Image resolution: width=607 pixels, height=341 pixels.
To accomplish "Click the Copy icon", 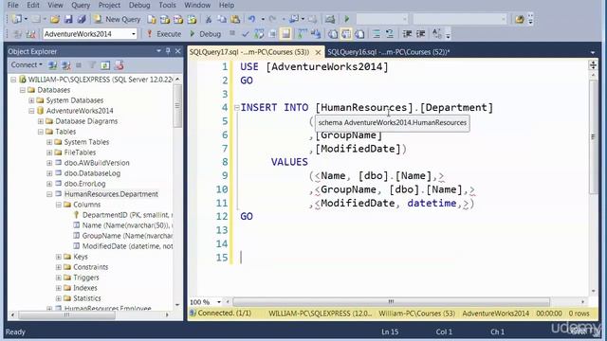I will coord(221,19).
